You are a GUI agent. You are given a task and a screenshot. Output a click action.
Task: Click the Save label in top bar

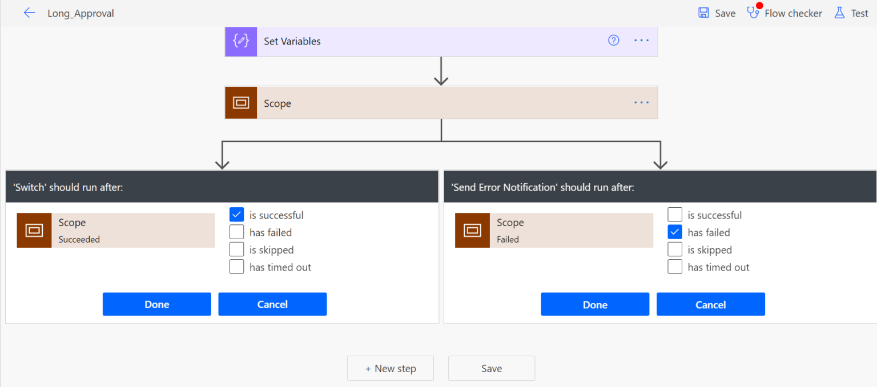pyautogui.click(x=725, y=14)
